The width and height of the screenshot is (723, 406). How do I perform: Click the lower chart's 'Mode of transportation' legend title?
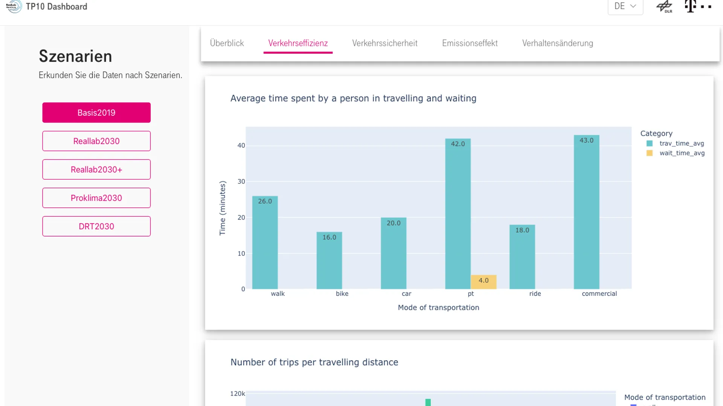(665, 397)
